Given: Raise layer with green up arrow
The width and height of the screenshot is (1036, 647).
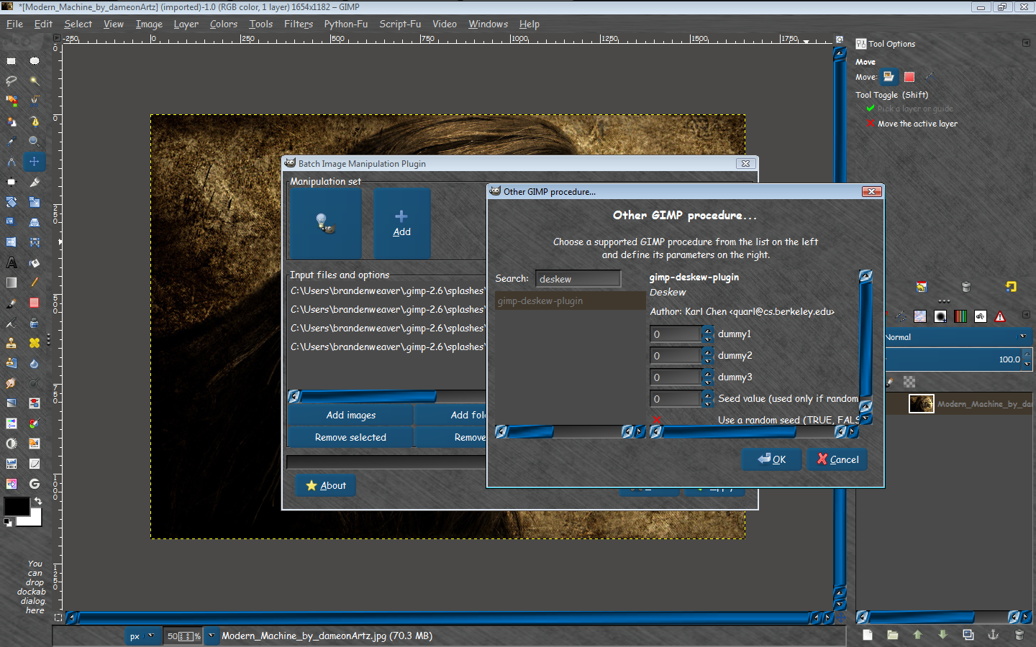Looking at the screenshot, I should click(917, 635).
